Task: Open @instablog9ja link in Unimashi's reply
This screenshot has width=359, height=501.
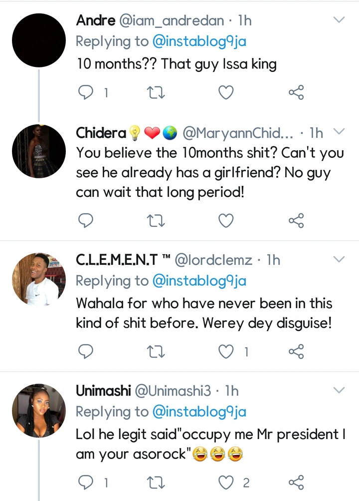Action: point(199,412)
